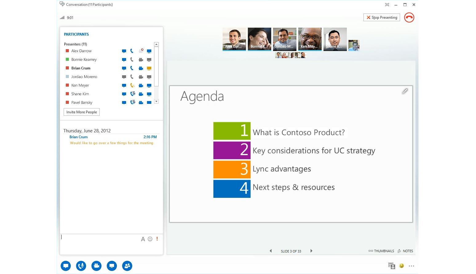The image size is (476, 274).
Task: Click Brian Crum's video camera icon
Action: [141, 68]
